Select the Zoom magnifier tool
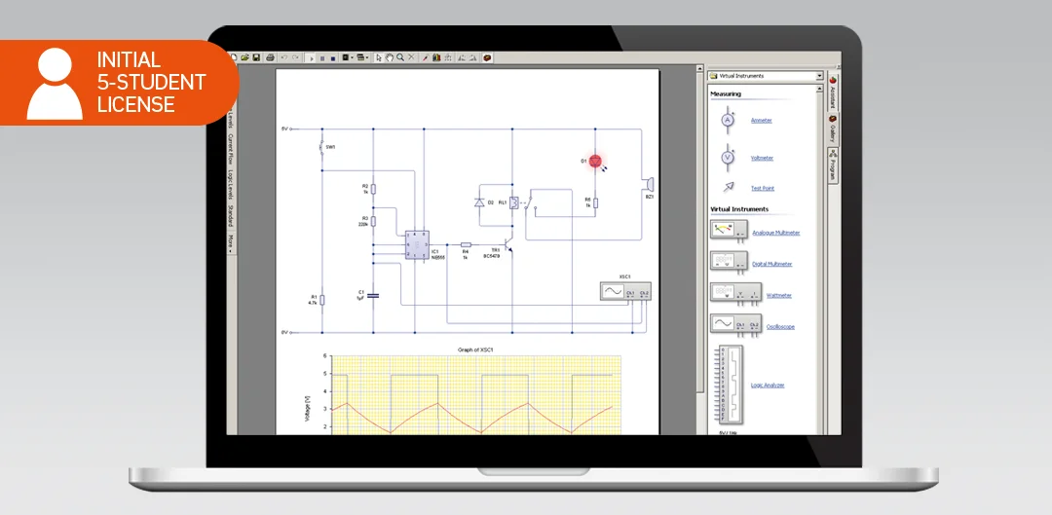 click(x=400, y=57)
